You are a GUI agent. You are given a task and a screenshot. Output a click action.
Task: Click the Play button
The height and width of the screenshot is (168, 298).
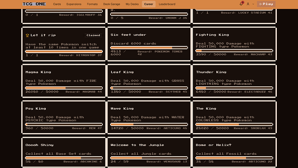point(266,4)
